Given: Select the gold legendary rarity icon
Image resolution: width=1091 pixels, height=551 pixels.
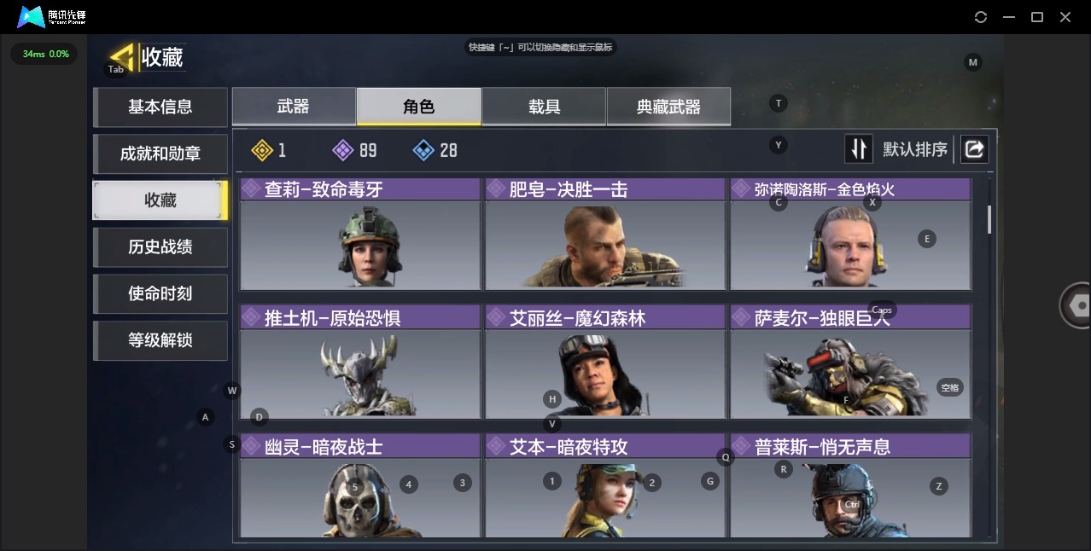Looking at the screenshot, I should click(262, 150).
